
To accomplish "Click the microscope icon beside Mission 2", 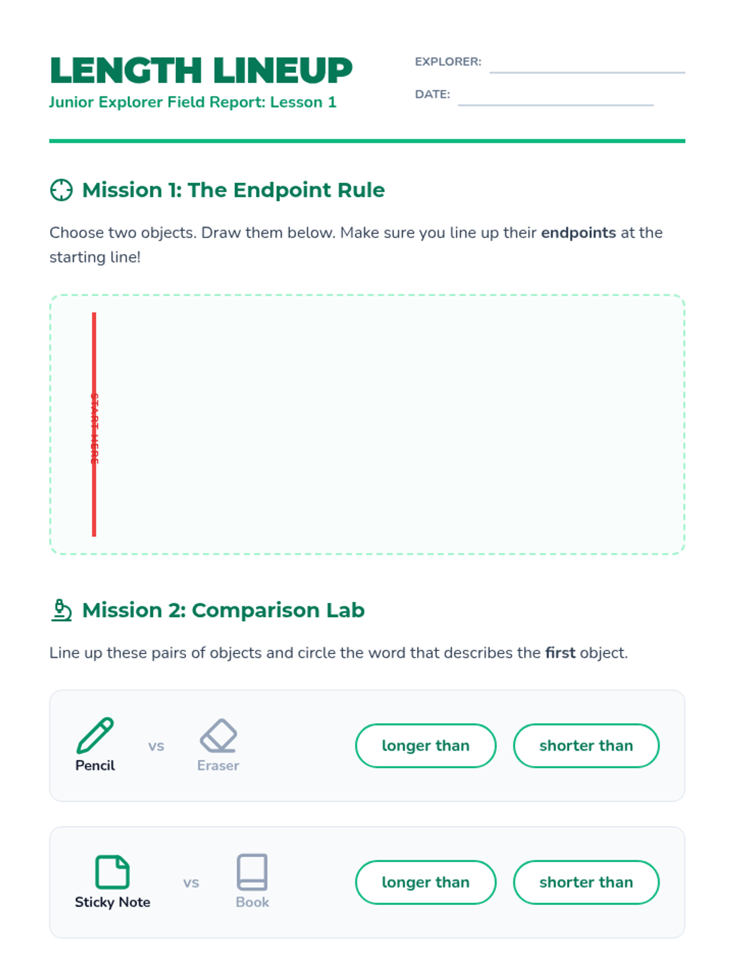I will tap(61, 610).
